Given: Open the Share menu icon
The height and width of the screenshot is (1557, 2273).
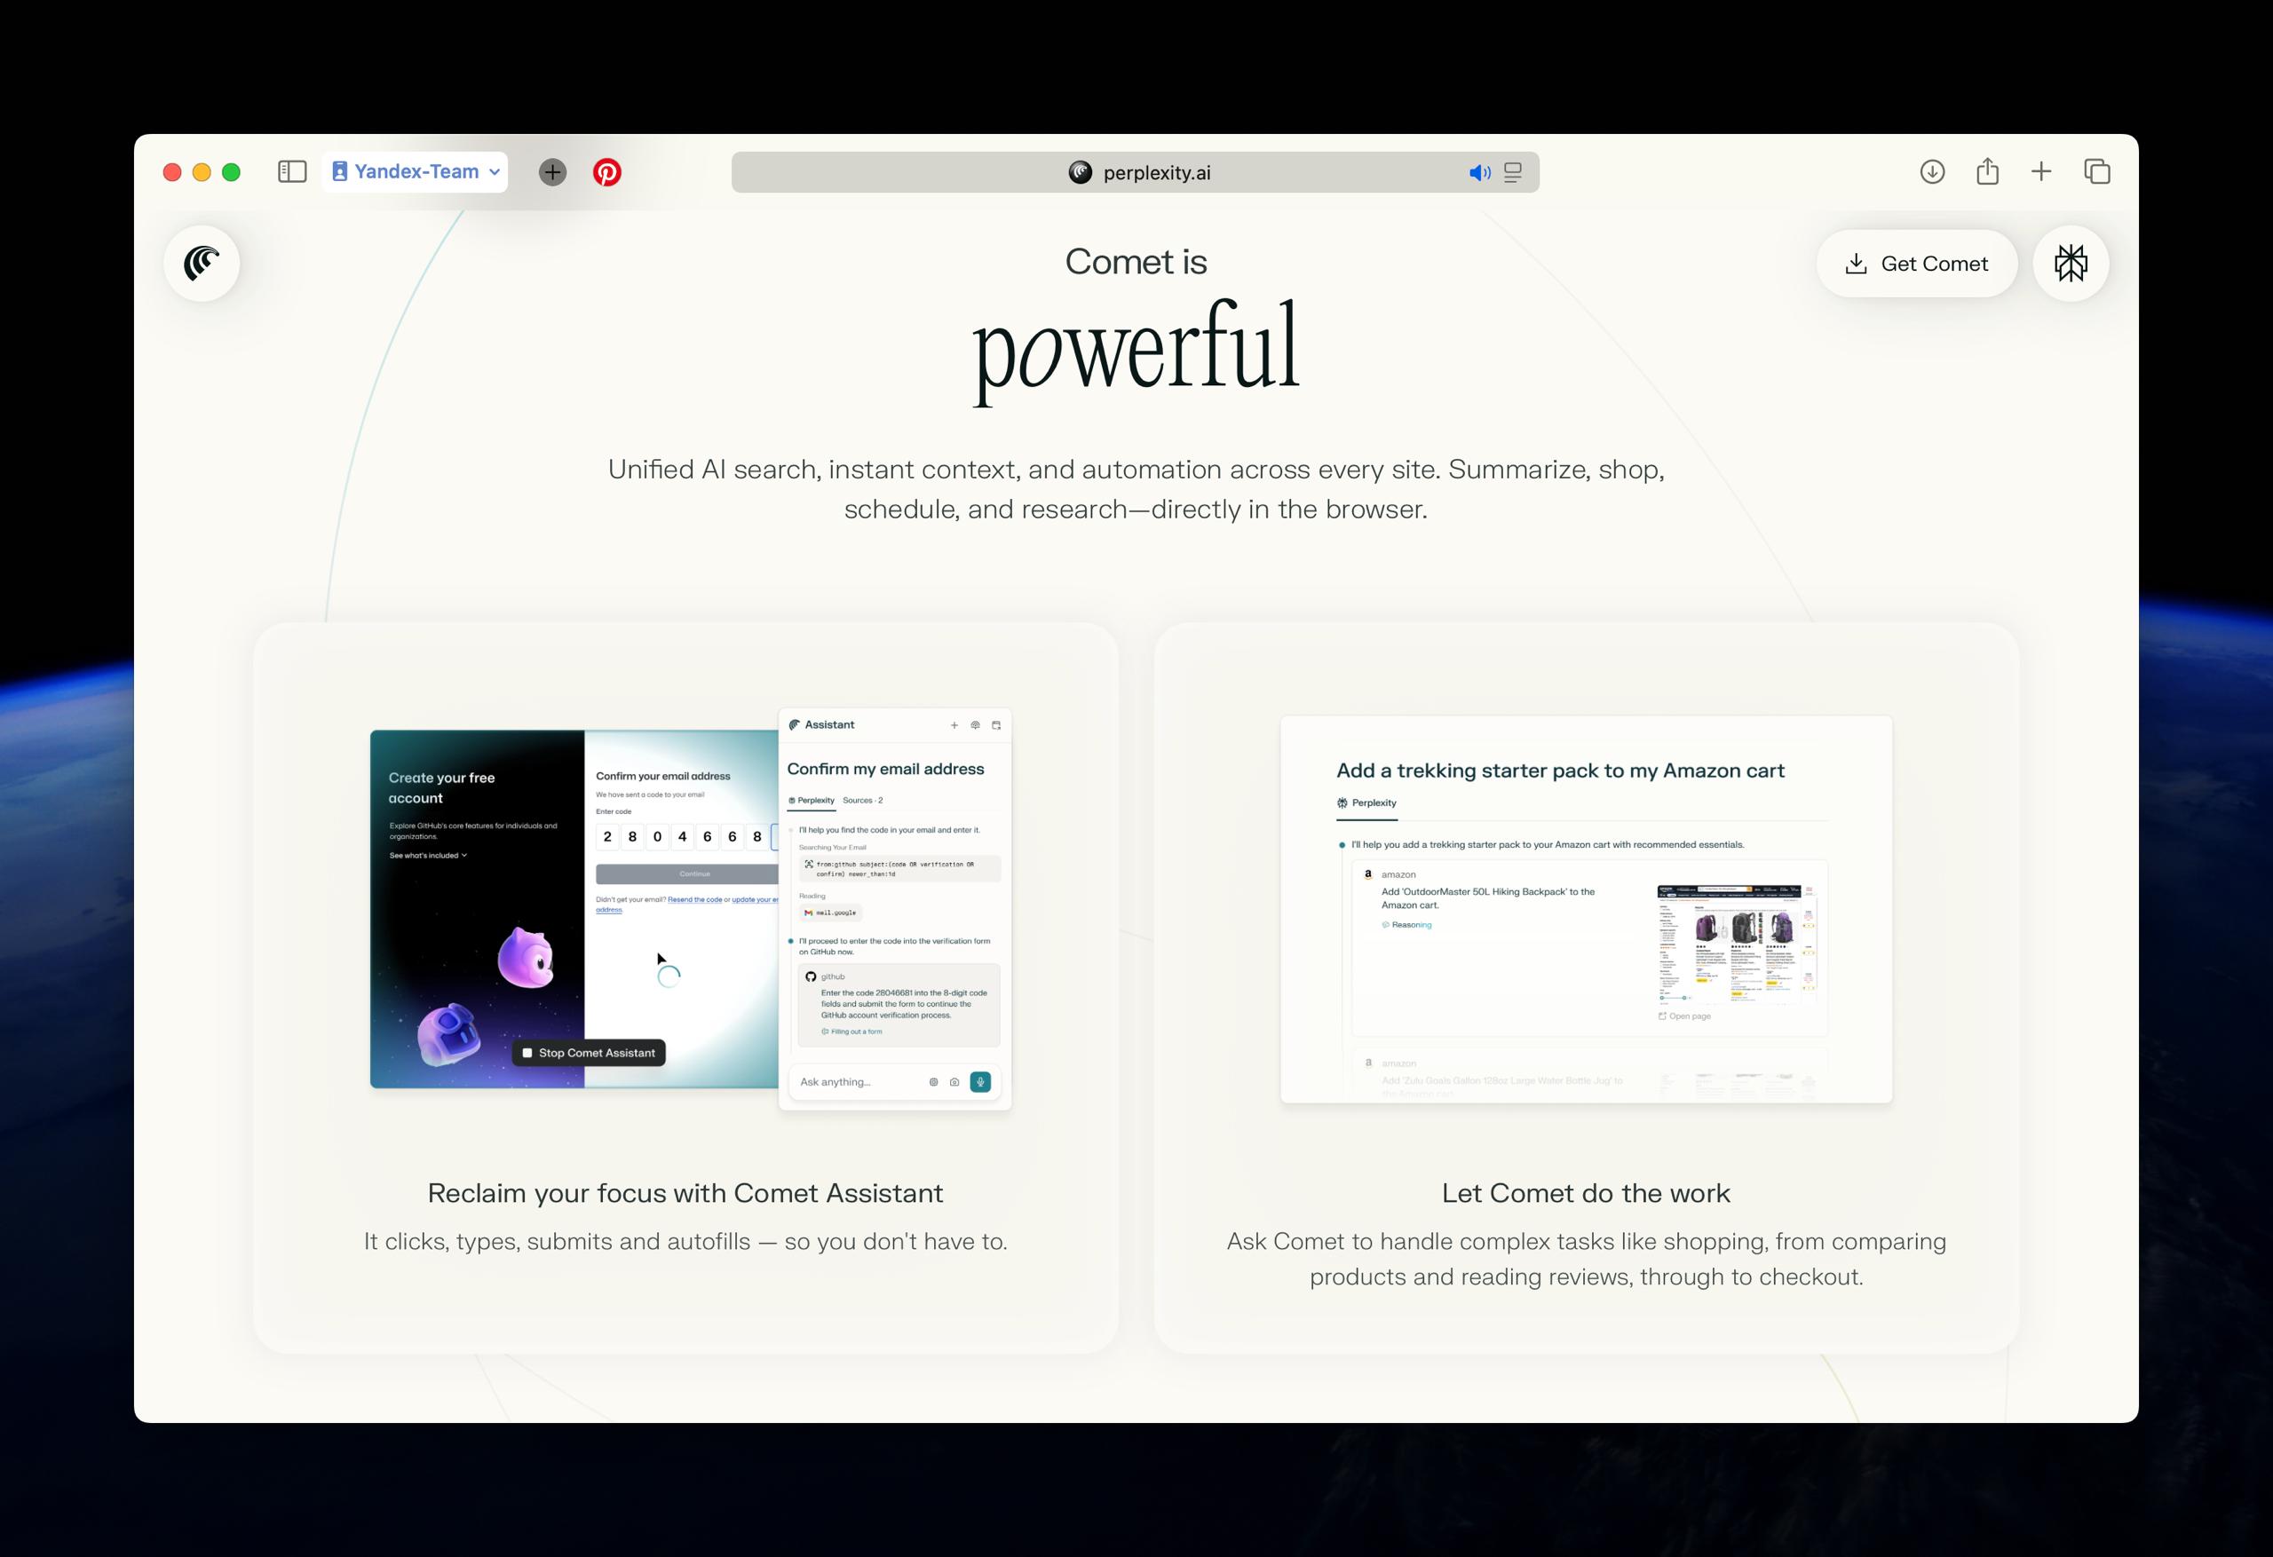Looking at the screenshot, I should pos(1986,171).
